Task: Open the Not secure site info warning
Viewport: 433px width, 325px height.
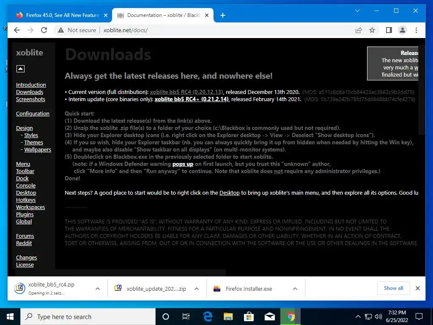Action: click(77, 30)
